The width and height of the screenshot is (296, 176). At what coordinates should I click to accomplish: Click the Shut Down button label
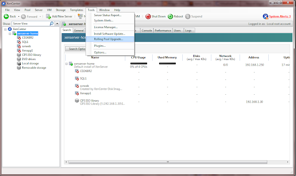[x=159, y=17]
